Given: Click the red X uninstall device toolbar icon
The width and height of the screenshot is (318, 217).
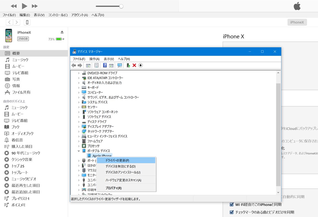Looking at the screenshot, I should 134,65.
